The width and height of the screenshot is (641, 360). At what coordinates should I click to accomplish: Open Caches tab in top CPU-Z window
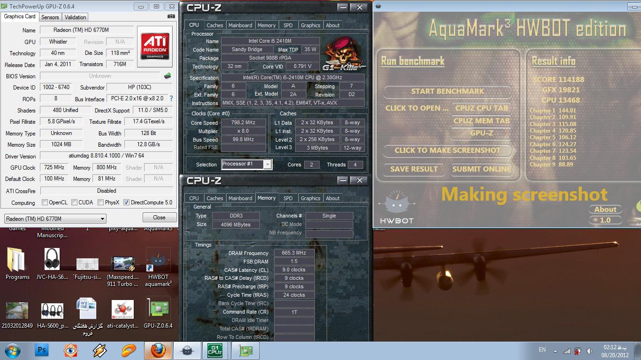215,25
